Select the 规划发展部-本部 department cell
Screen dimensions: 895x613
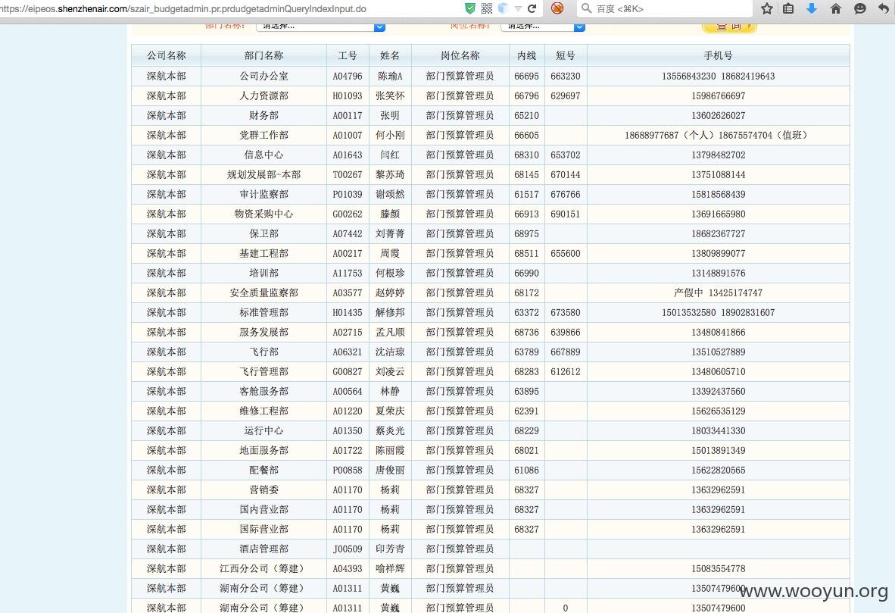click(264, 175)
